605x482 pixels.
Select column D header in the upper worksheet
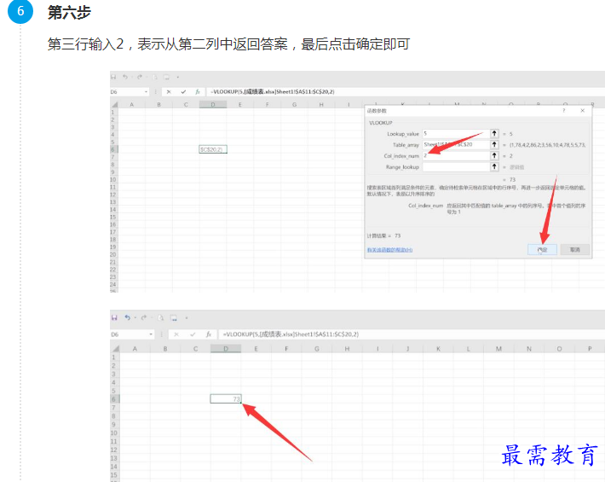[213, 104]
